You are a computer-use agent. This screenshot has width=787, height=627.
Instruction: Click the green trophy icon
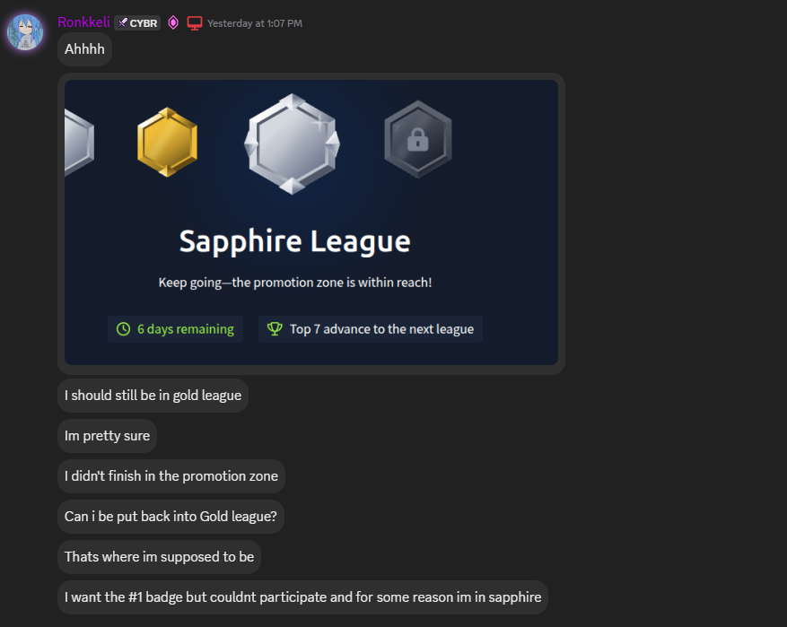tap(275, 329)
